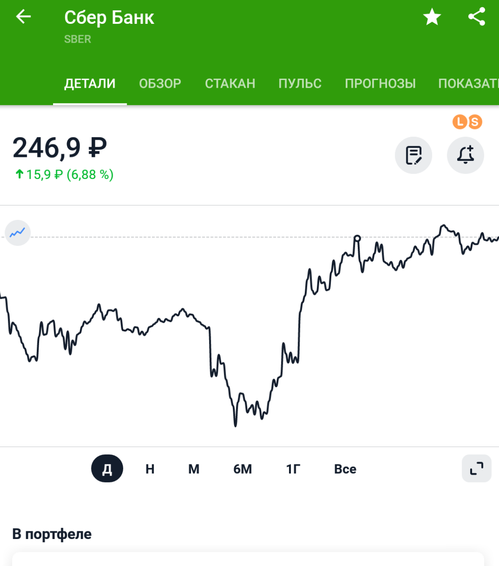The image size is (499, 566).
Task: Go back using the arrow icon
Action: click(x=23, y=17)
